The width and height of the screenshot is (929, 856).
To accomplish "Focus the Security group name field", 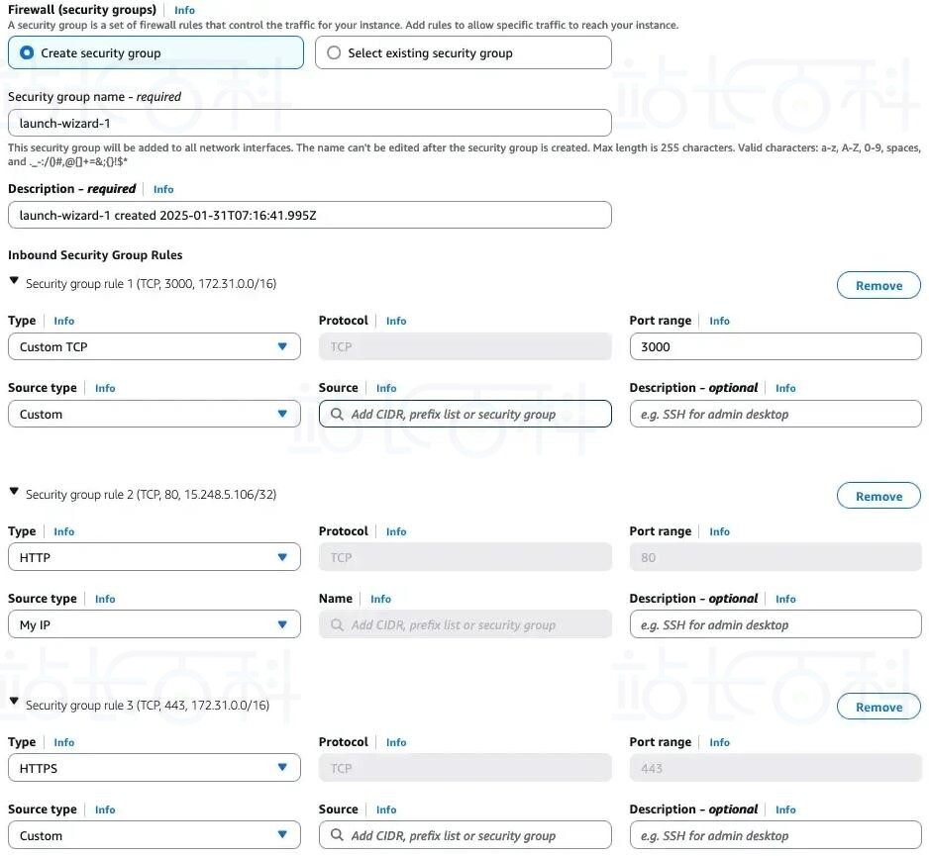I will tap(310, 123).
